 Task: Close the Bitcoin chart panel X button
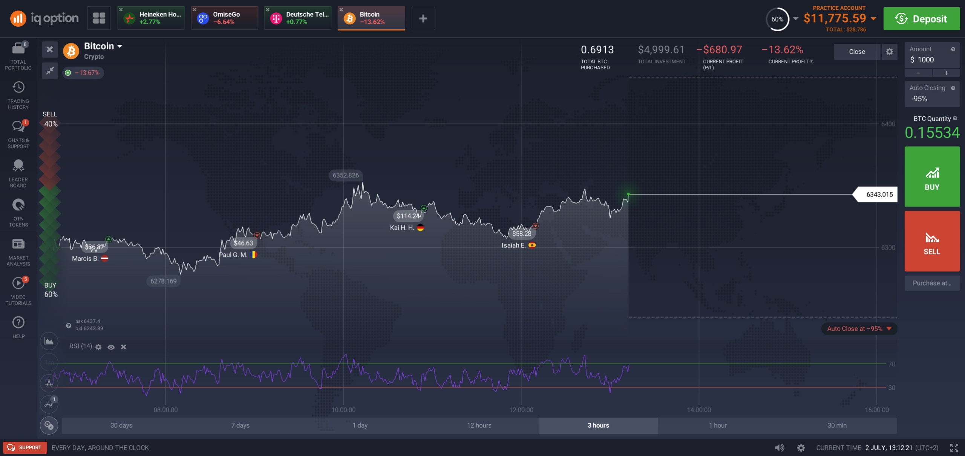[x=50, y=49]
